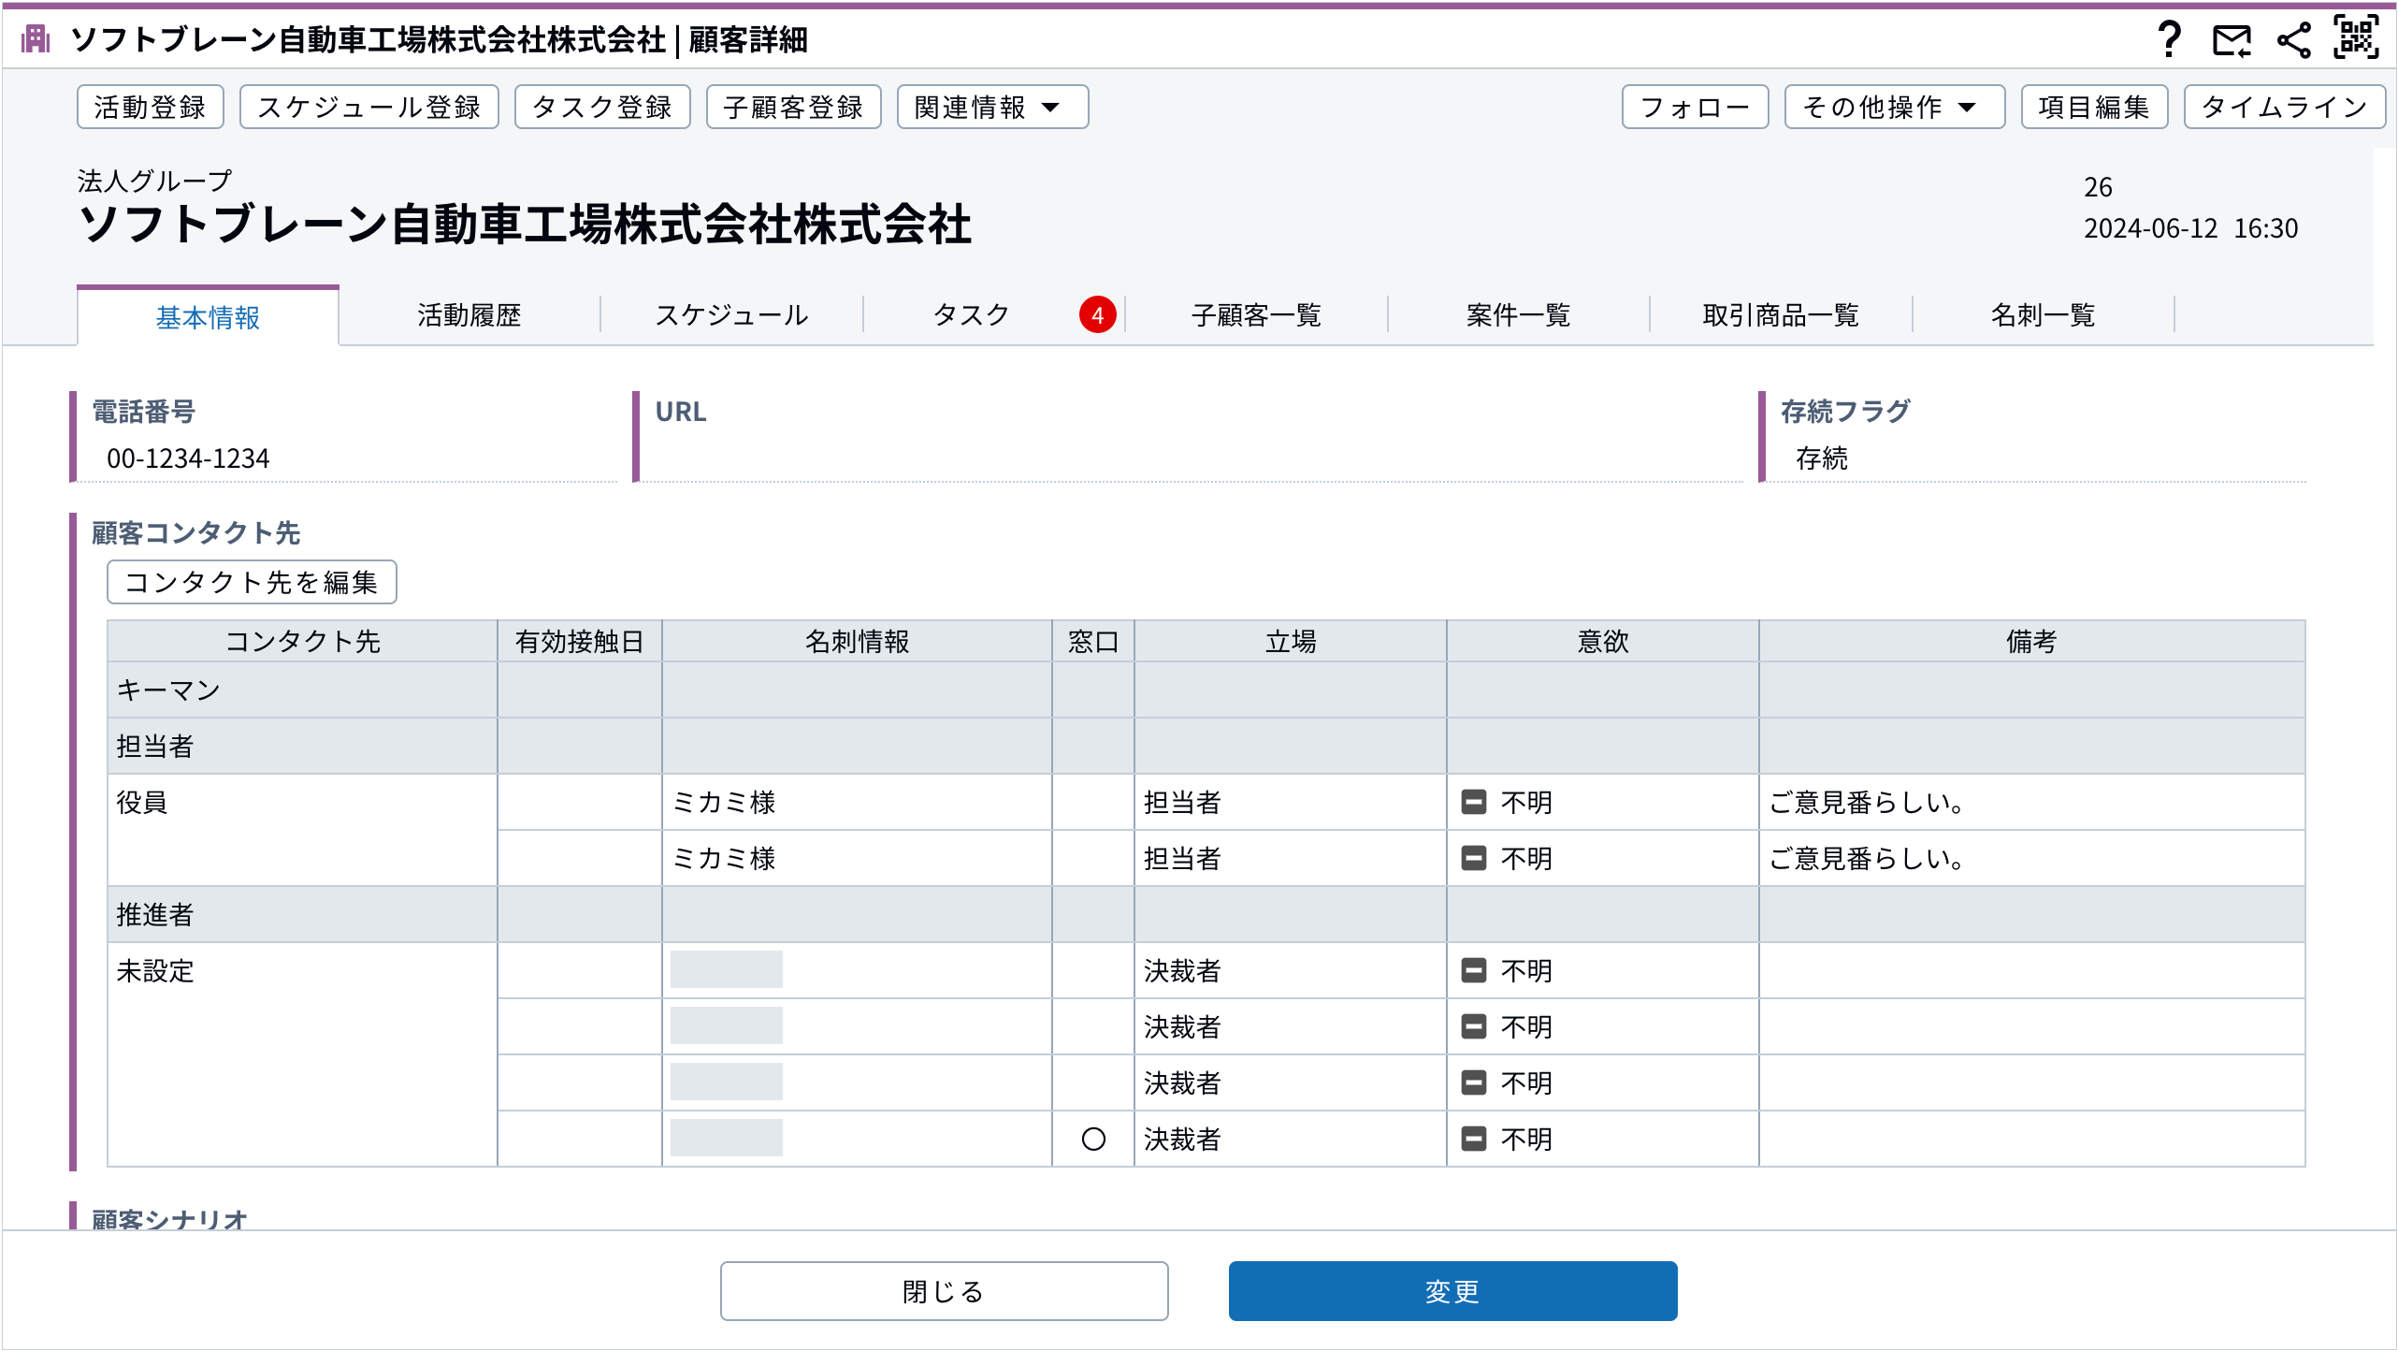Open the help question mark icon

(x=2170, y=39)
